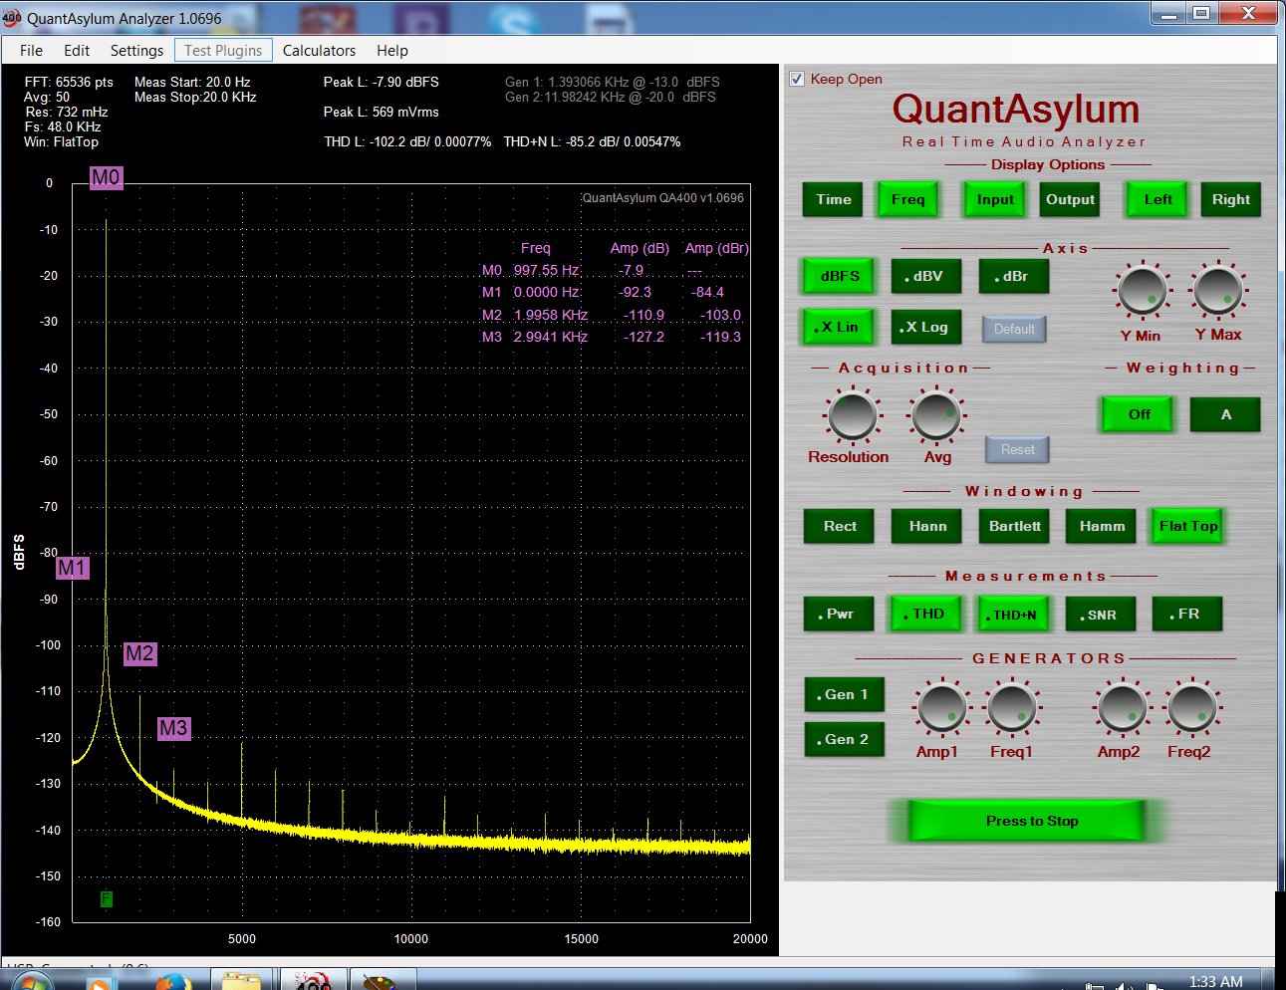Select the Flat Top window
The height and width of the screenshot is (990, 1286).
coord(1187,526)
